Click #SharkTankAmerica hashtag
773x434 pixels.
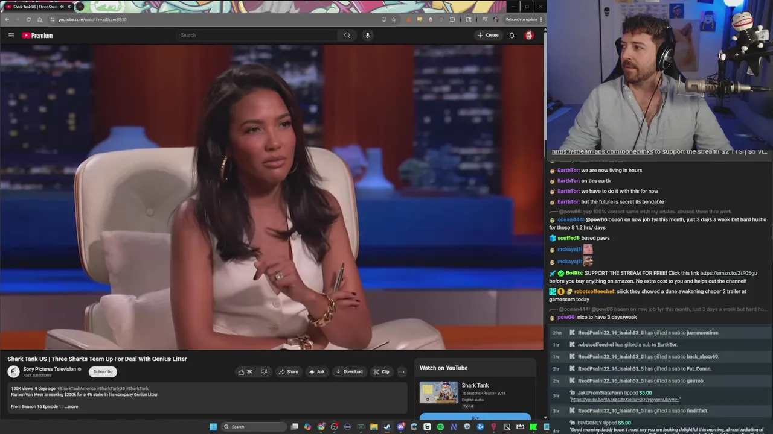(x=77, y=389)
